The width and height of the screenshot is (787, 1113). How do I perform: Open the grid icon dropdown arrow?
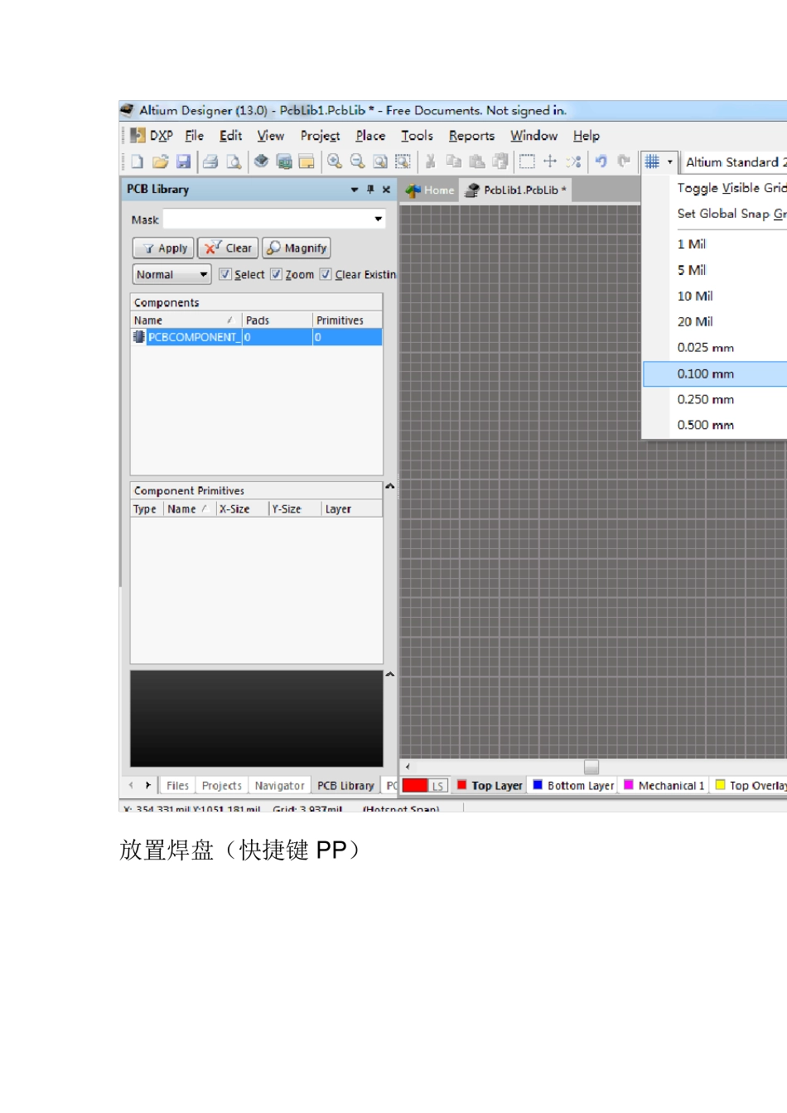670,161
